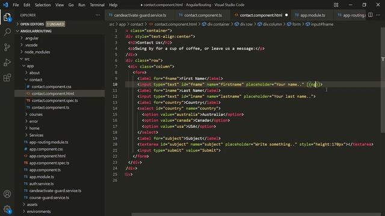
Task: Collapse the src folder
Action: point(26,59)
